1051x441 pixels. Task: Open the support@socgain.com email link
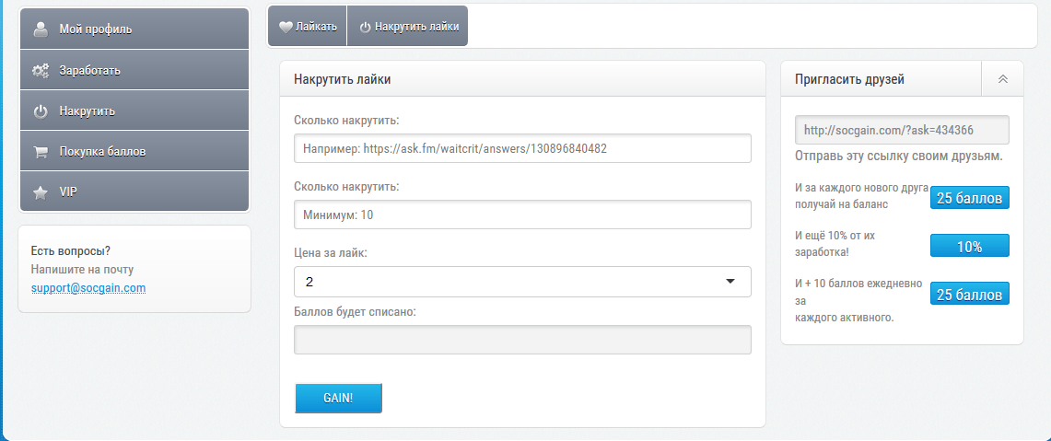pos(88,287)
